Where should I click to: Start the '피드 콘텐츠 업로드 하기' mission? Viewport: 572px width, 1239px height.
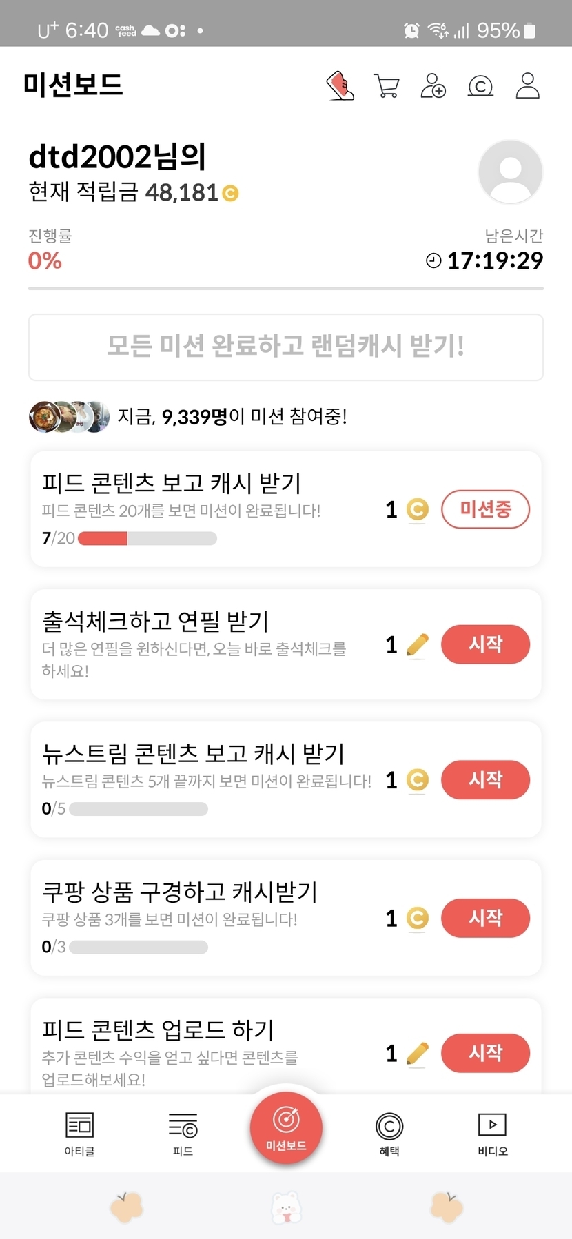click(x=485, y=1053)
